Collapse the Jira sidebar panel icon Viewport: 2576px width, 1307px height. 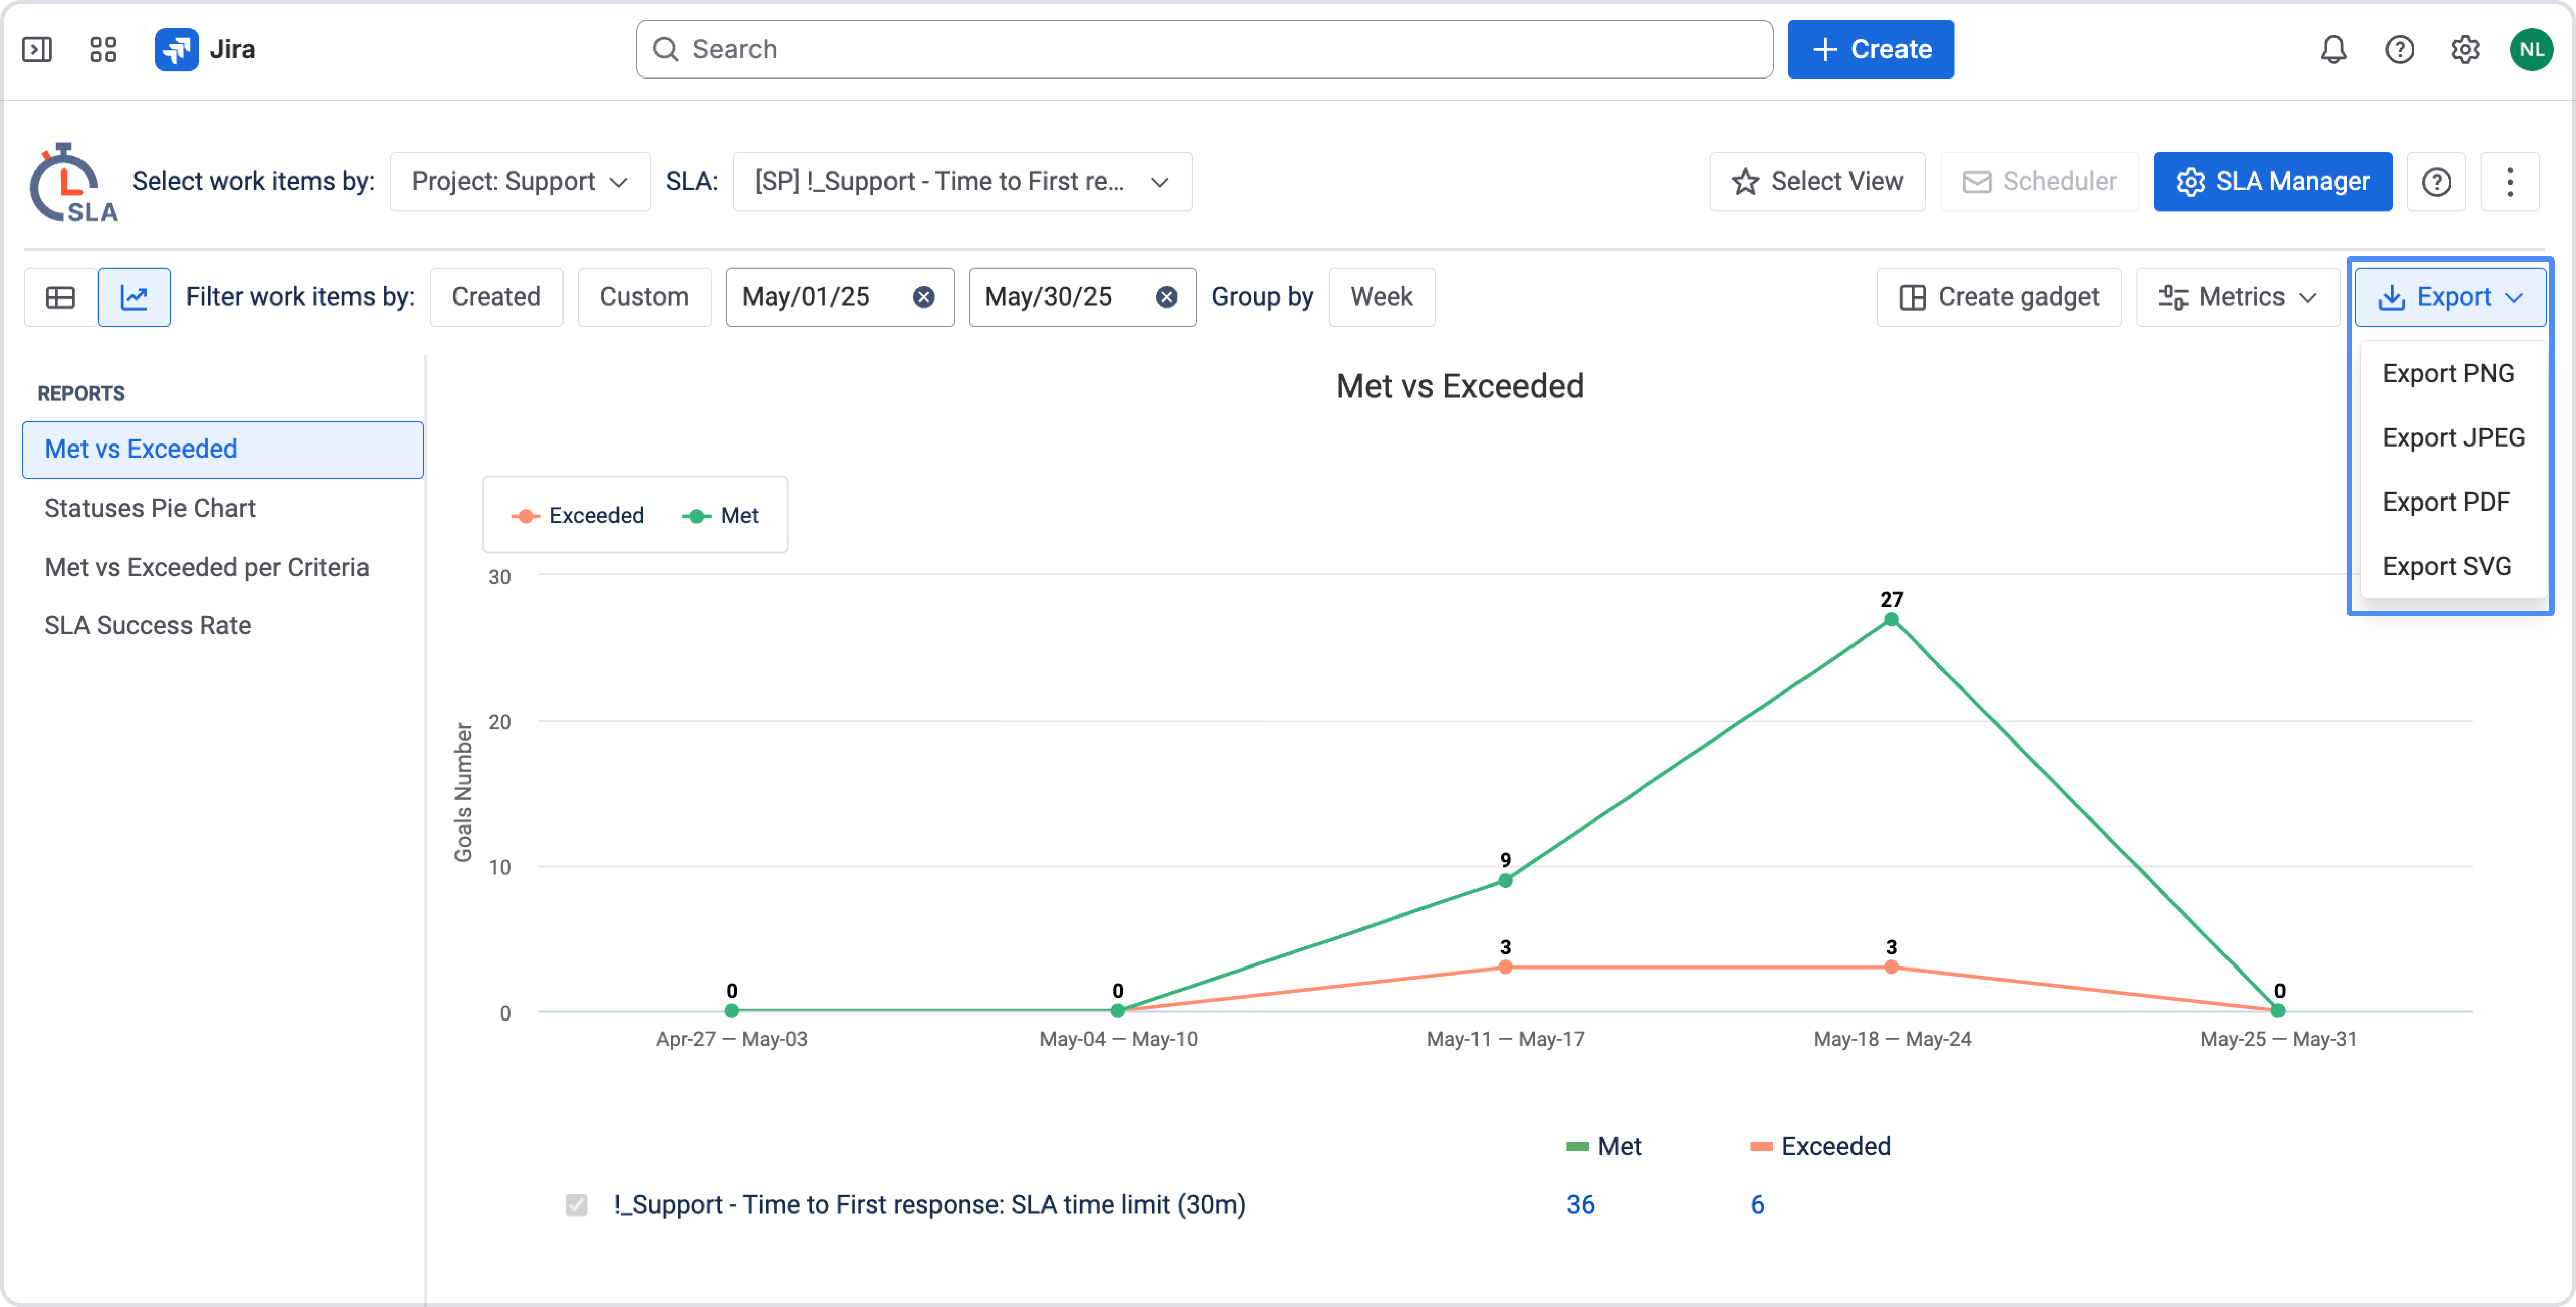click(37, 49)
